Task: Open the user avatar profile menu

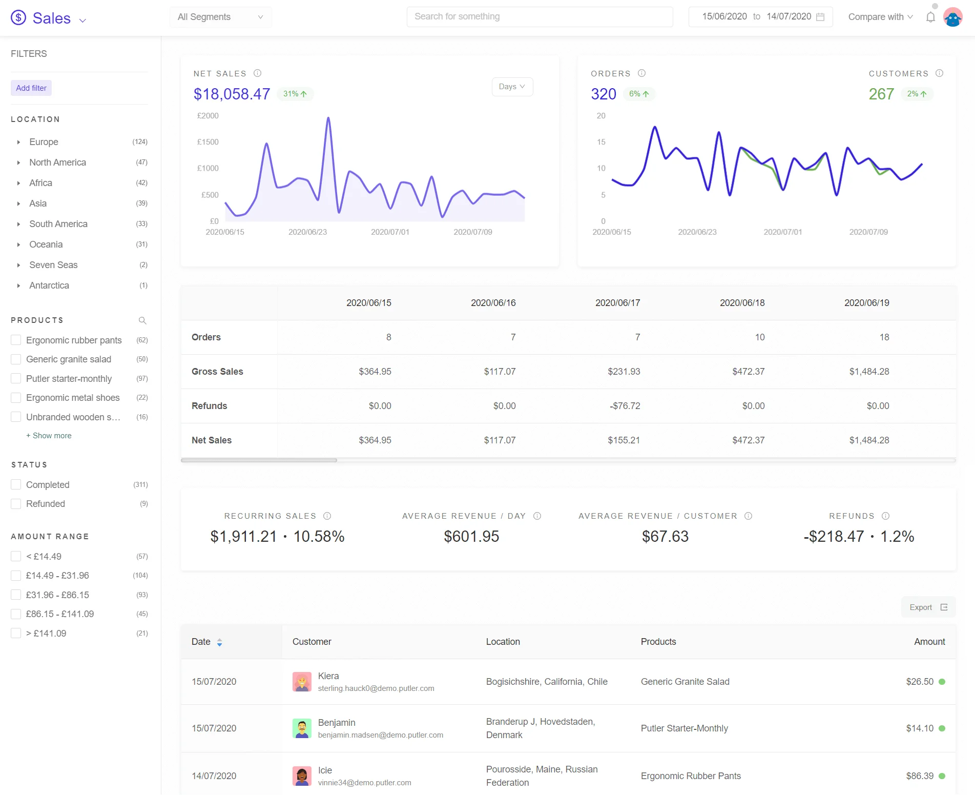Action: click(953, 17)
